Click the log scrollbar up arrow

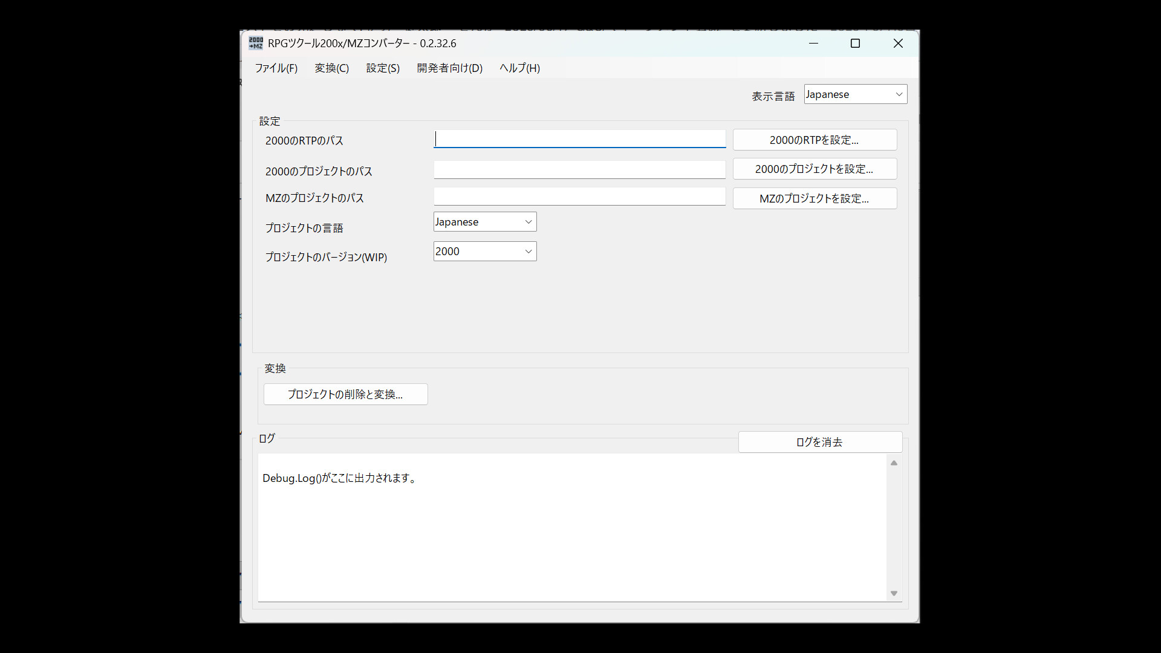(894, 463)
